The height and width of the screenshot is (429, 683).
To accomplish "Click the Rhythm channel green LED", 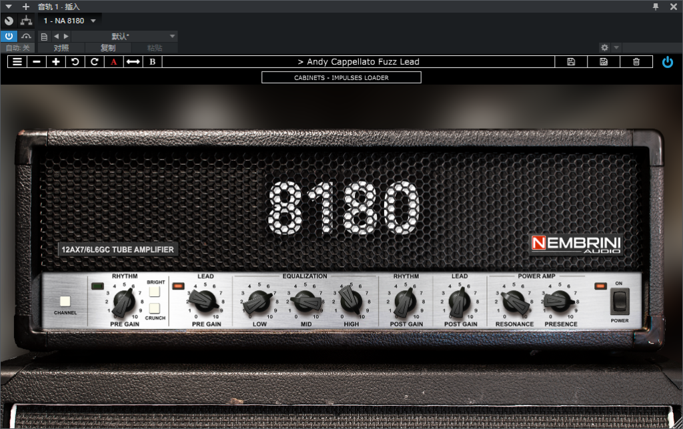I will (x=97, y=286).
